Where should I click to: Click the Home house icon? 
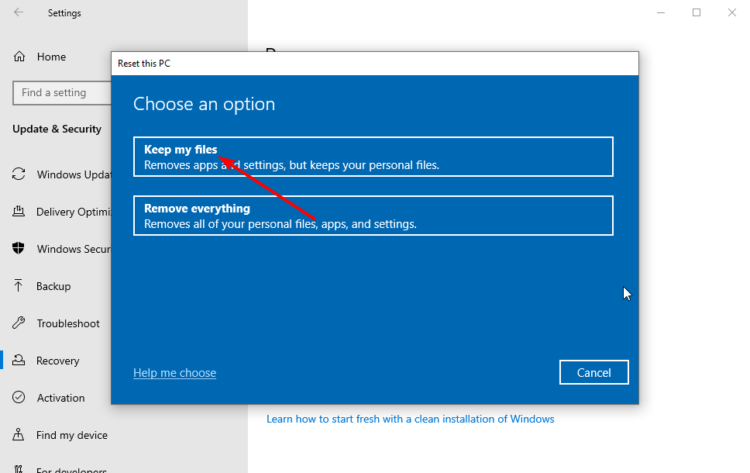point(19,57)
